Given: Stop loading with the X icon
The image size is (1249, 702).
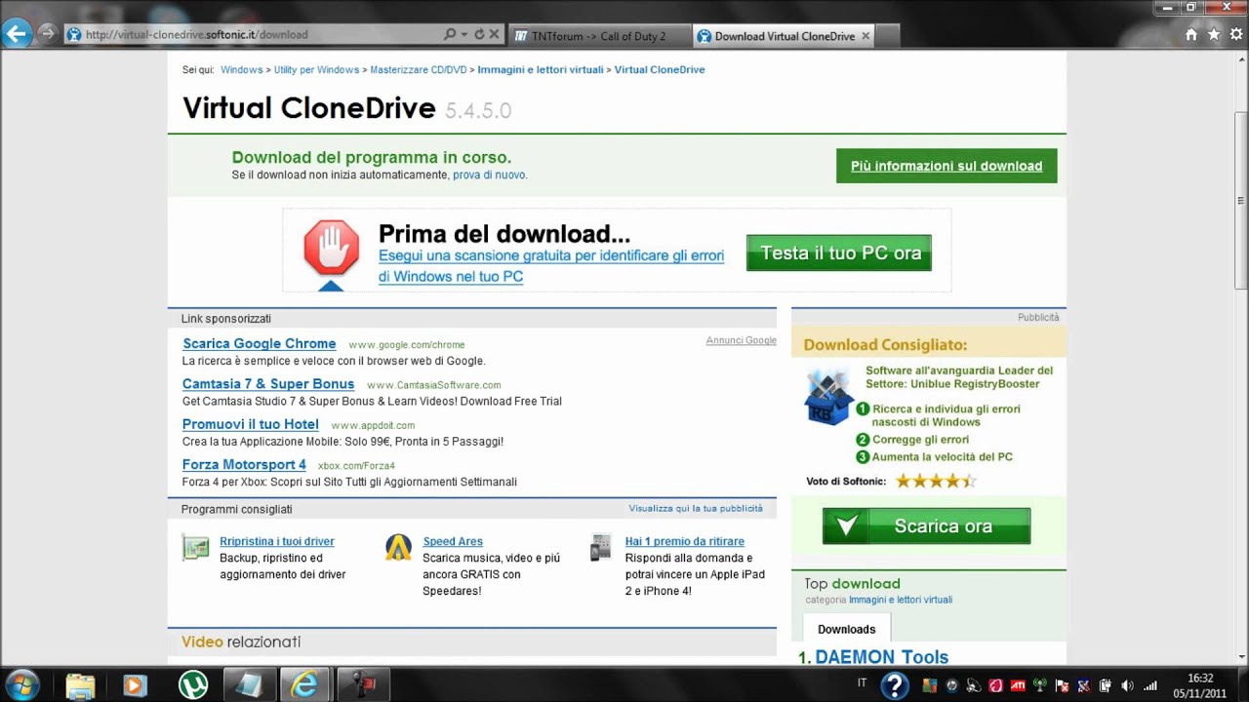Looking at the screenshot, I should click(495, 34).
